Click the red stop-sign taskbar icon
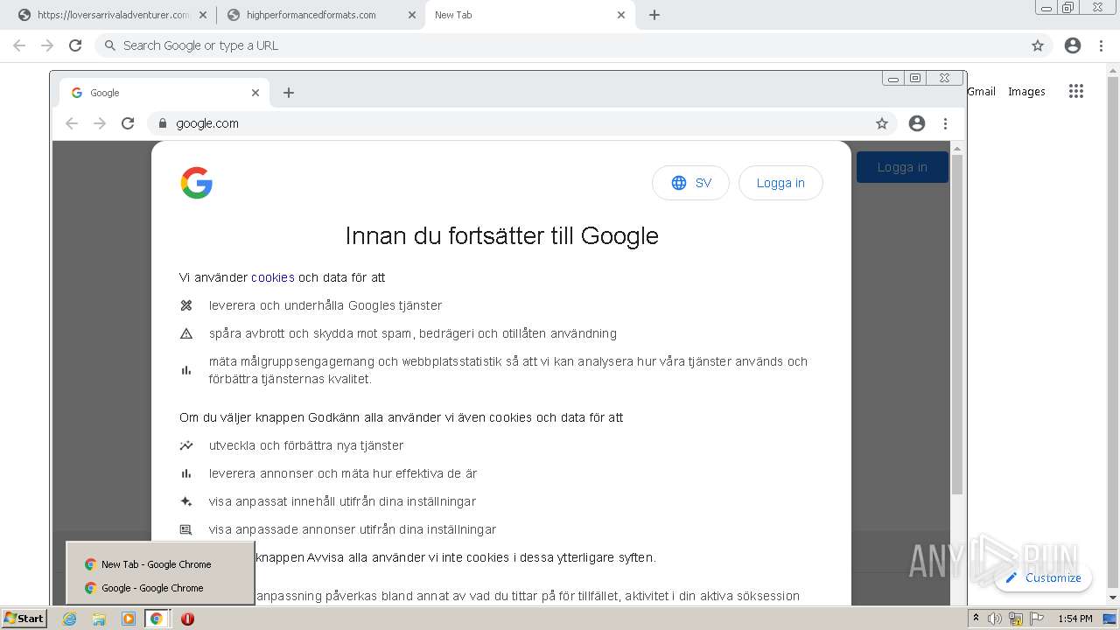The width and height of the screenshot is (1120, 630). [x=187, y=619]
